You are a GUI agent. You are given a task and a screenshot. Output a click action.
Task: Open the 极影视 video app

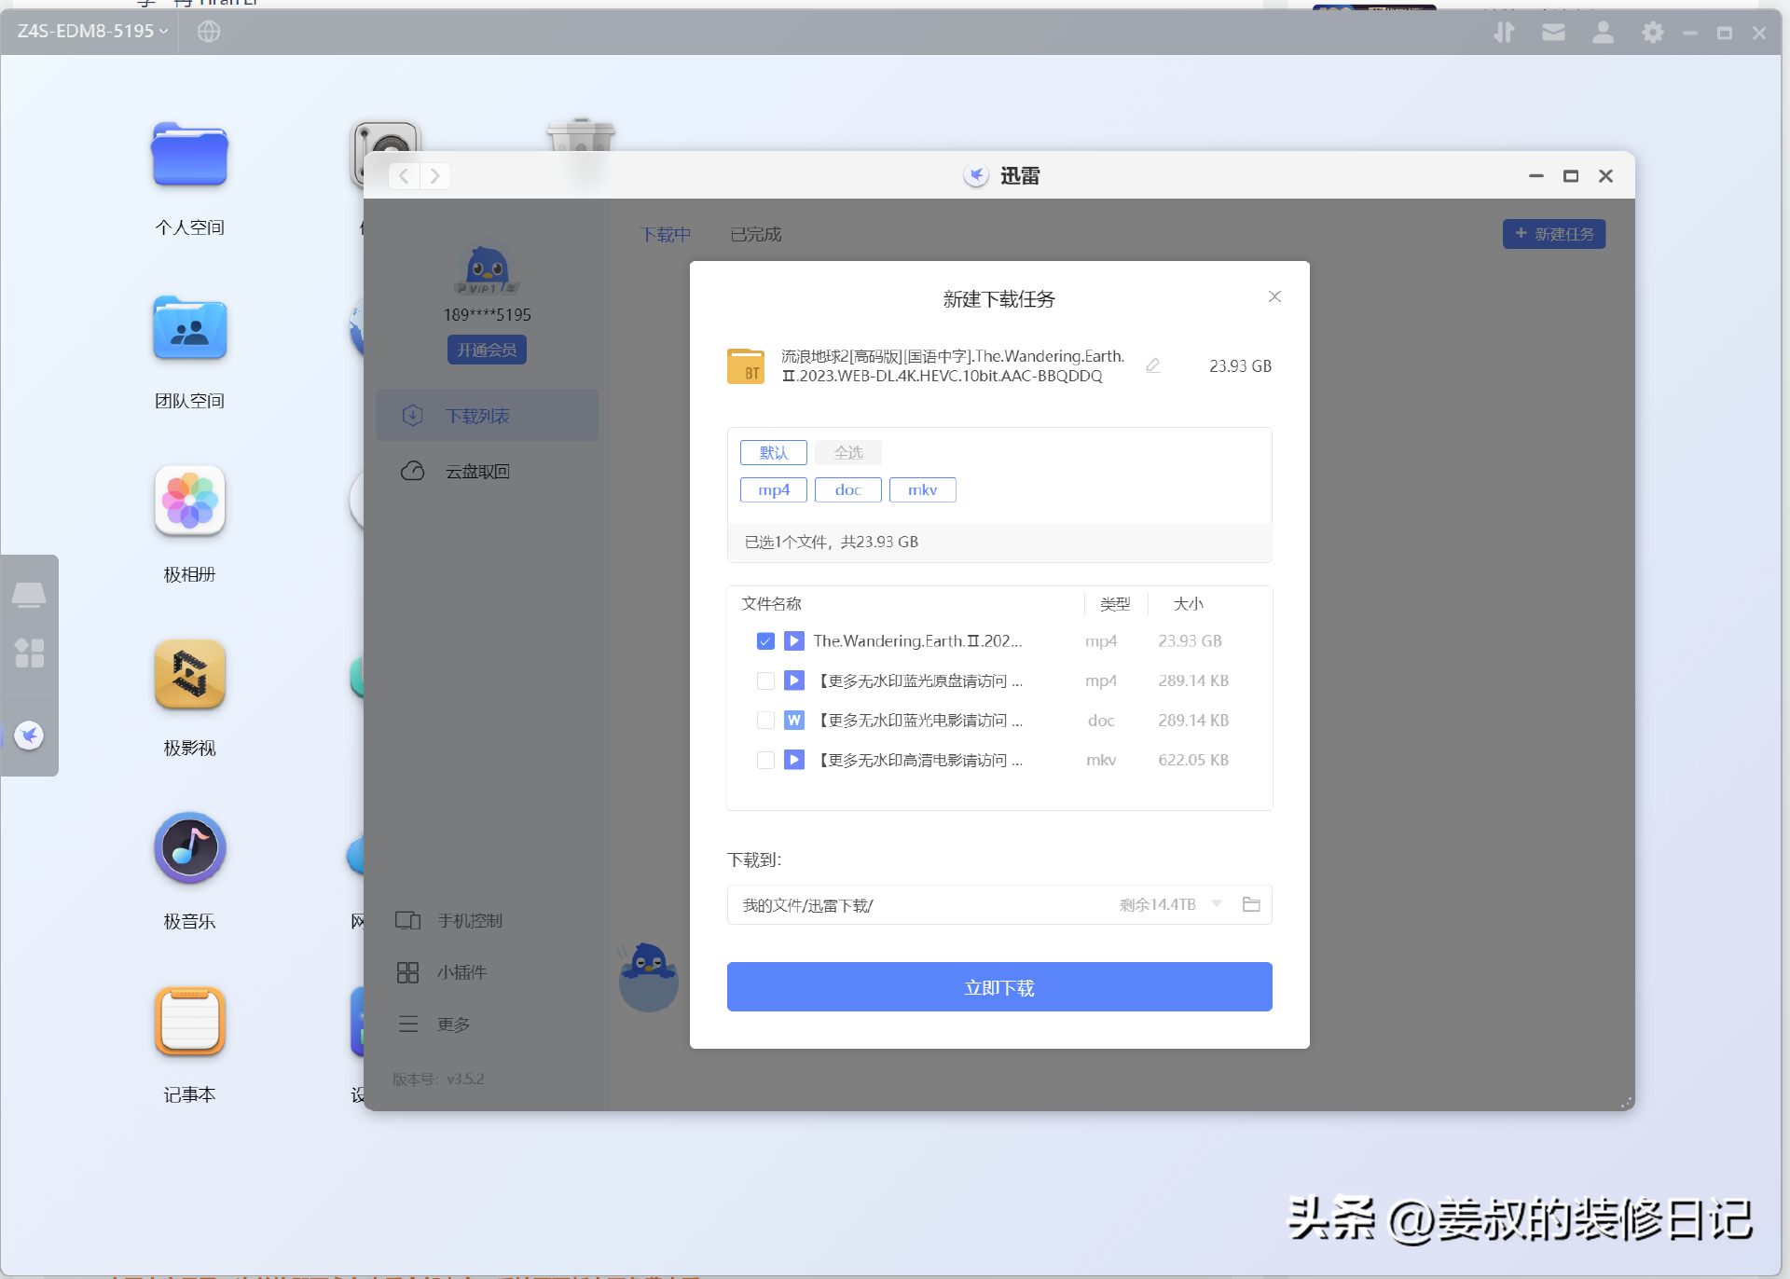[x=190, y=675]
